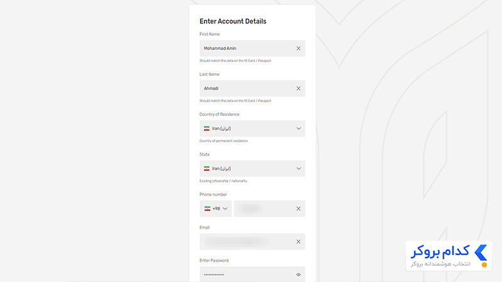502x282 pixels.
Task: Click the "Email" label
Action: (x=205, y=227)
